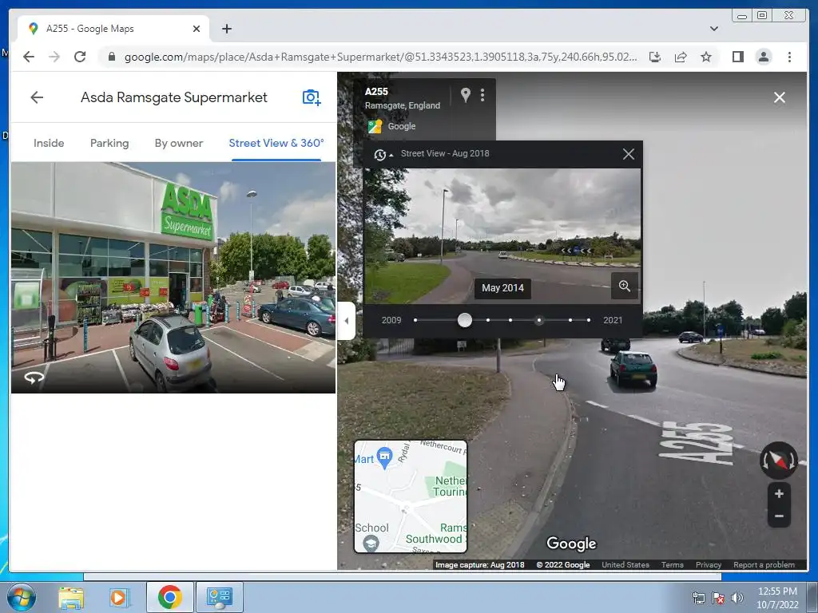Collapse the side panel with arrow tab
This screenshot has width=818, height=613.
point(347,321)
